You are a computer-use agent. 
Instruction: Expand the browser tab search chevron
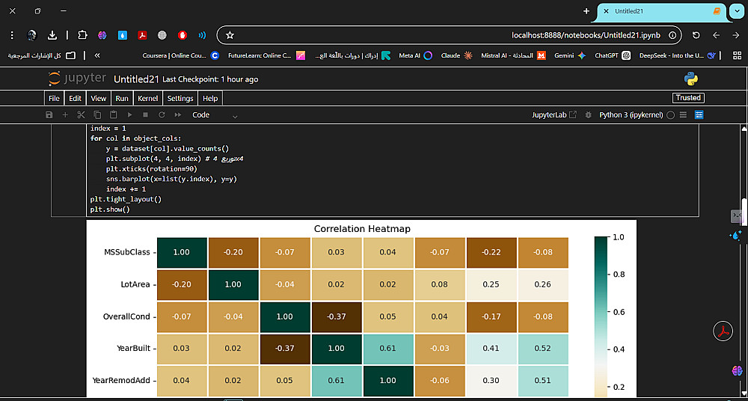point(737,11)
